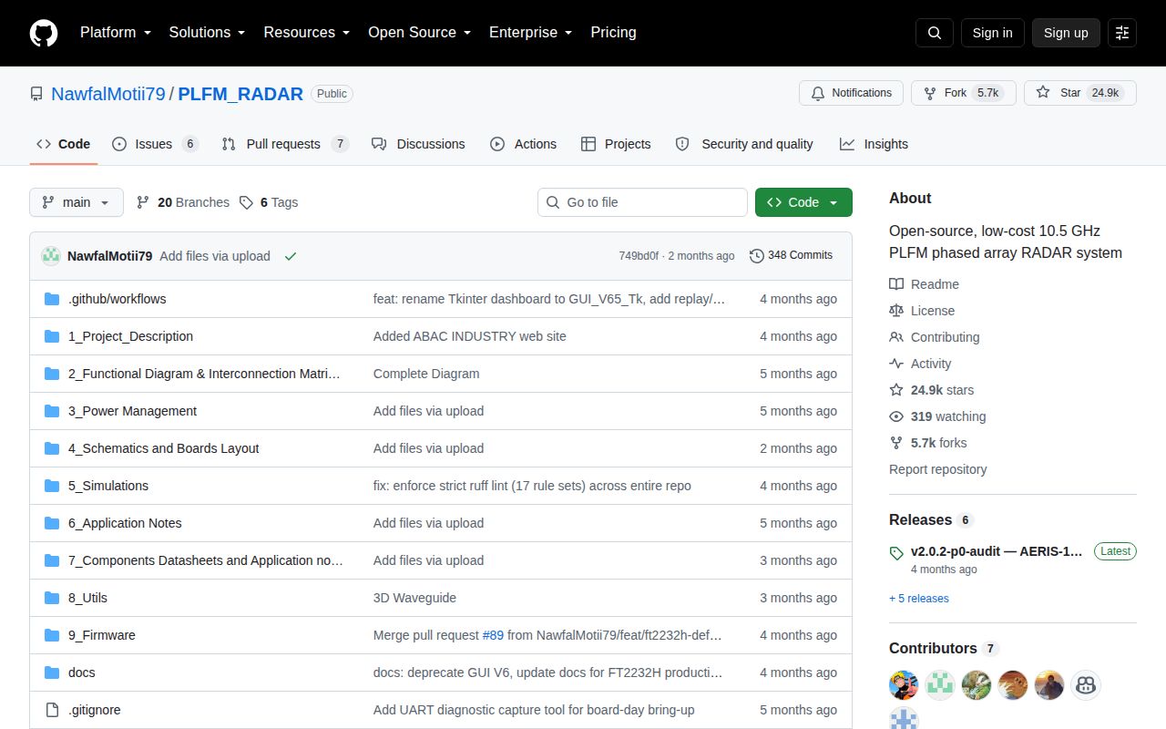Image resolution: width=1166 pixels, height=729 pixels.
Task: Select the Code tab
Action: tap(64, 144)
